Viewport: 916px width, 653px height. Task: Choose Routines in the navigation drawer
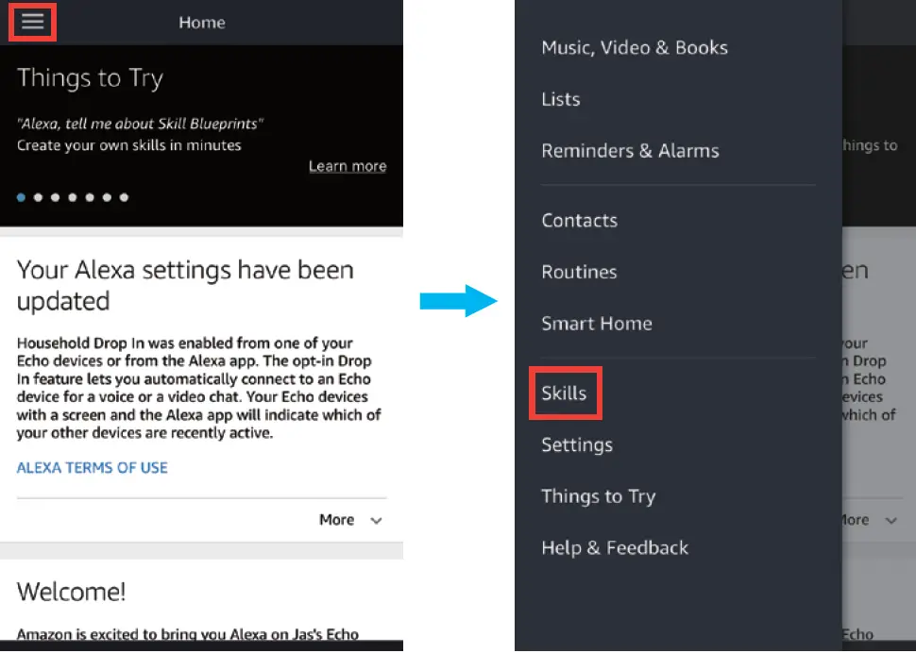point(579,272)
